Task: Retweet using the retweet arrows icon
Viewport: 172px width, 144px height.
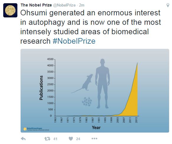Action: (x=47, y=139)
